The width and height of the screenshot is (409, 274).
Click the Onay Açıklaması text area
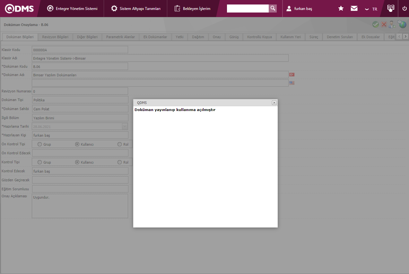tap(80, 206)
